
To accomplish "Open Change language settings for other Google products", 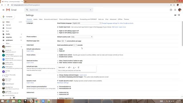I will 117,23.
